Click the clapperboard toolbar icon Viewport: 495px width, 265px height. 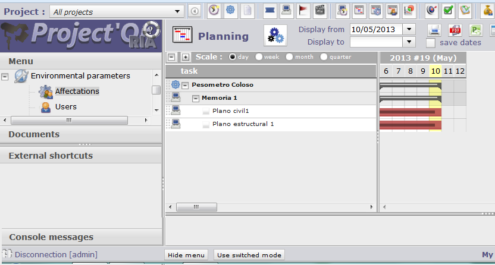pos(320,10)
